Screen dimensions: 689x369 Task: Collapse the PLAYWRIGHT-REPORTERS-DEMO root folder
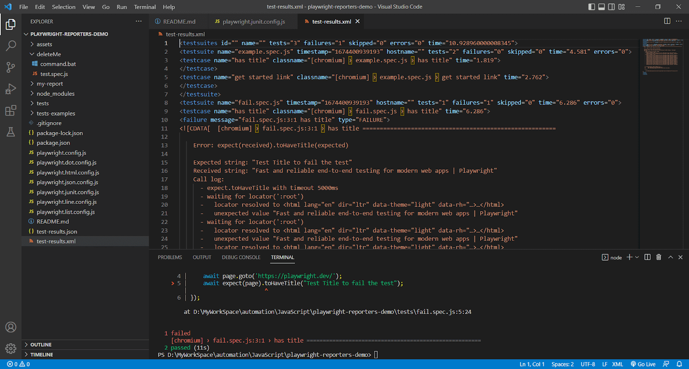85,34
